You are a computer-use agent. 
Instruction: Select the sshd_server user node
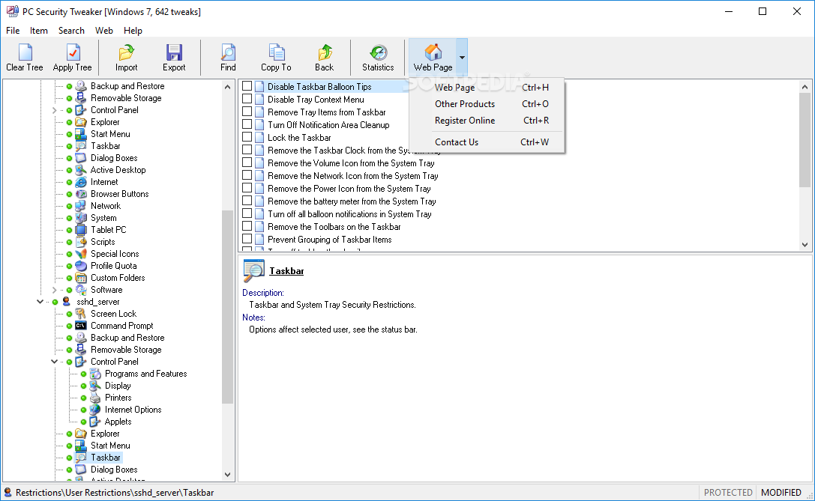point(97,302)
